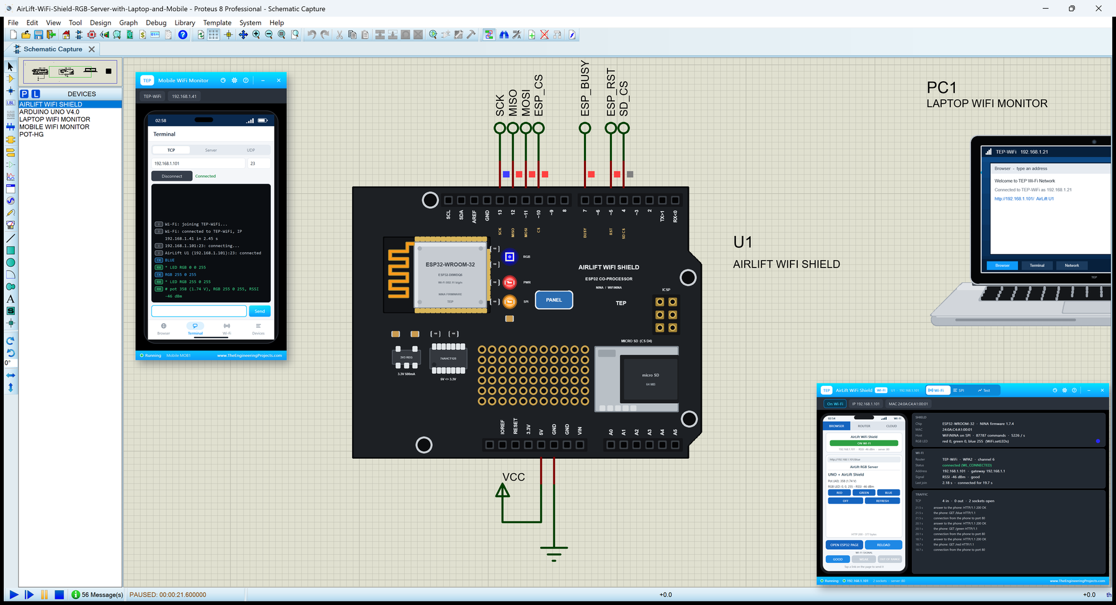Click the blue Help question mark icon

click(183, 35)
